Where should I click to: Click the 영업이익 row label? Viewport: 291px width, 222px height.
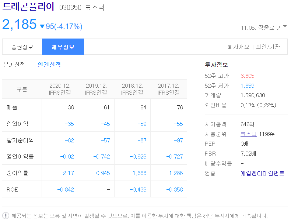pyautogui.click(x=17, y=124)
